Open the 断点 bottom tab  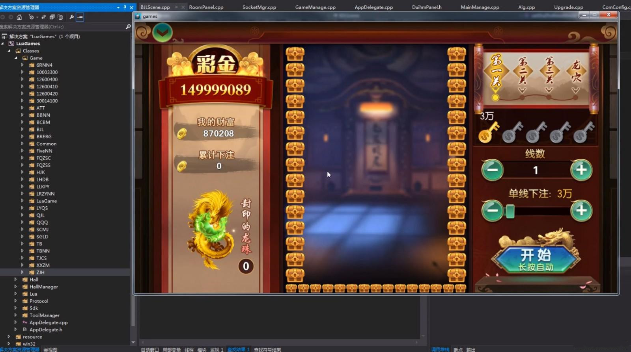pos(458,349)
